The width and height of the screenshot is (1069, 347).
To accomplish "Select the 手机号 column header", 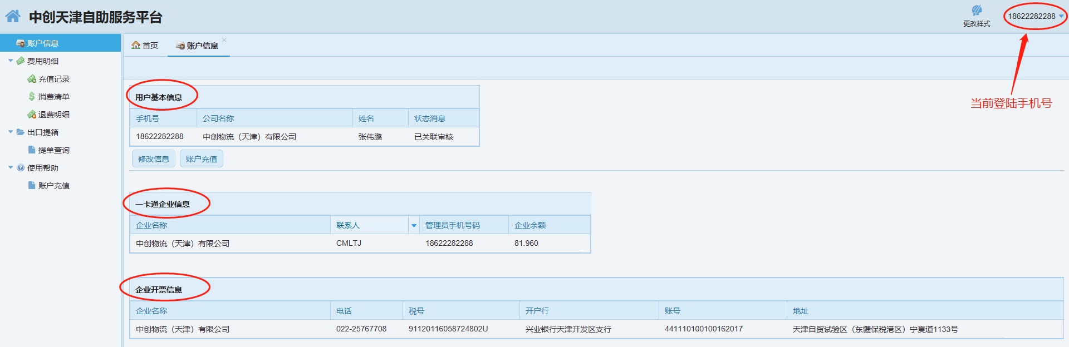I will pos(148,118).
